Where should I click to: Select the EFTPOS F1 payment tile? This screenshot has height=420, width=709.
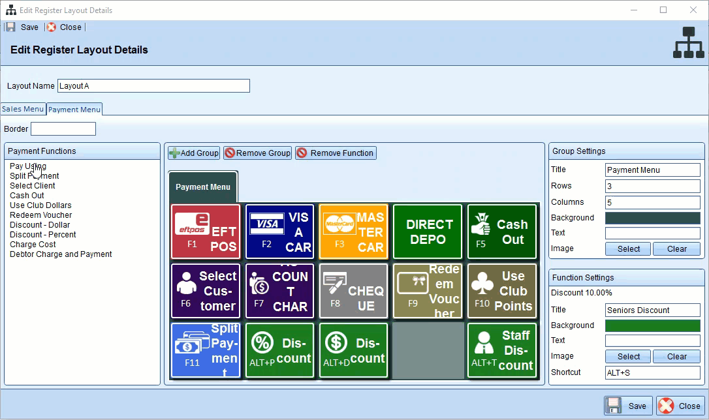click(206, 232)
